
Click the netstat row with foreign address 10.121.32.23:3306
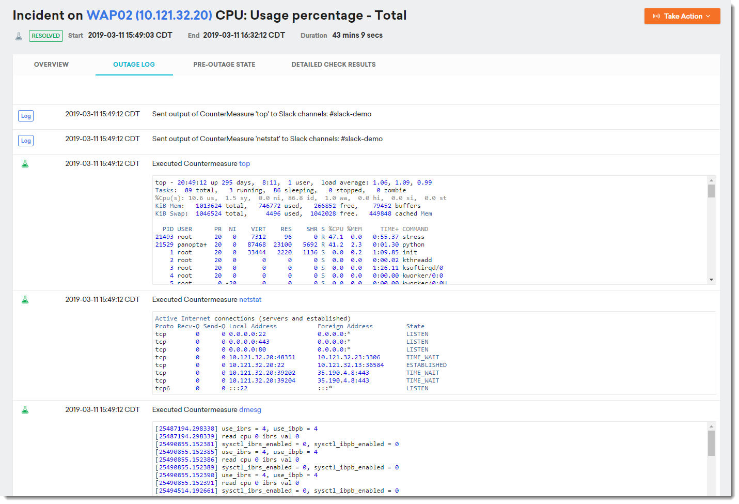tap(297, 358)
